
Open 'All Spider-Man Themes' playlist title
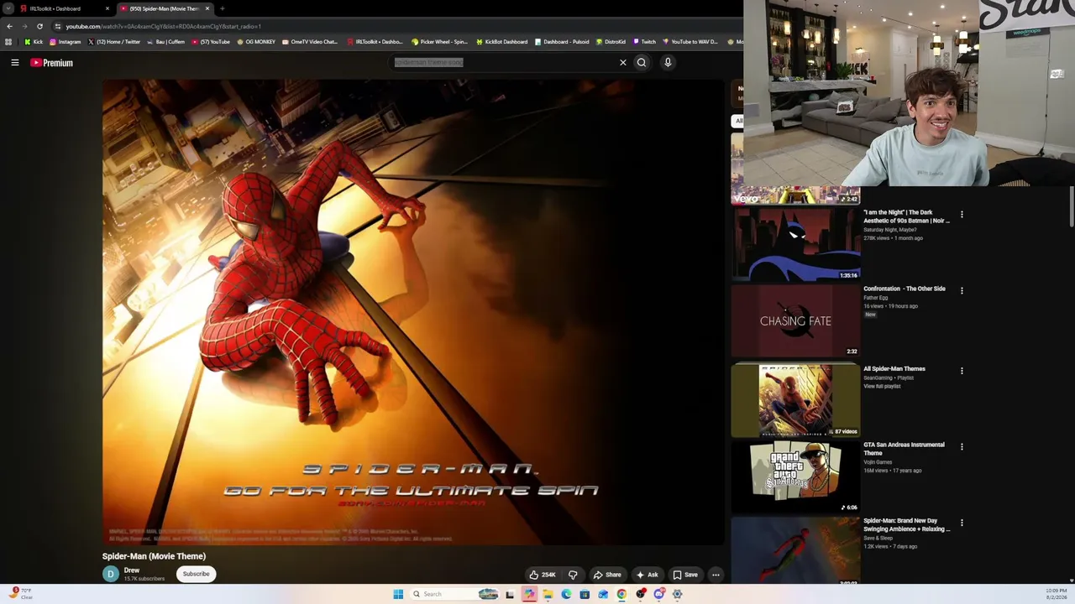[894, 369]
